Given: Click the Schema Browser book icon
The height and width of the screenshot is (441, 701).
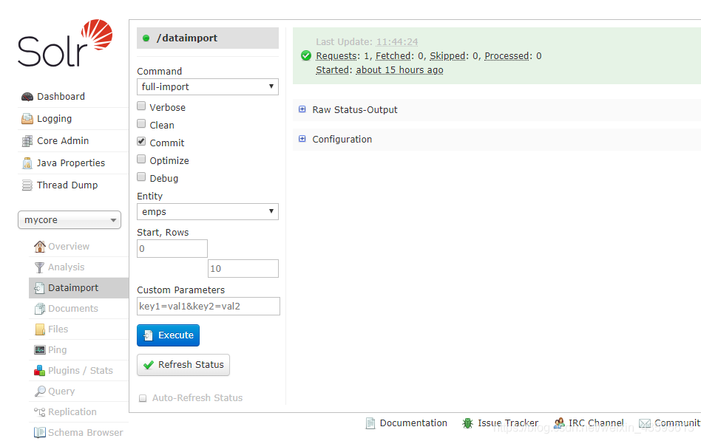Looking at the screenshot, I should click(40, 433).
